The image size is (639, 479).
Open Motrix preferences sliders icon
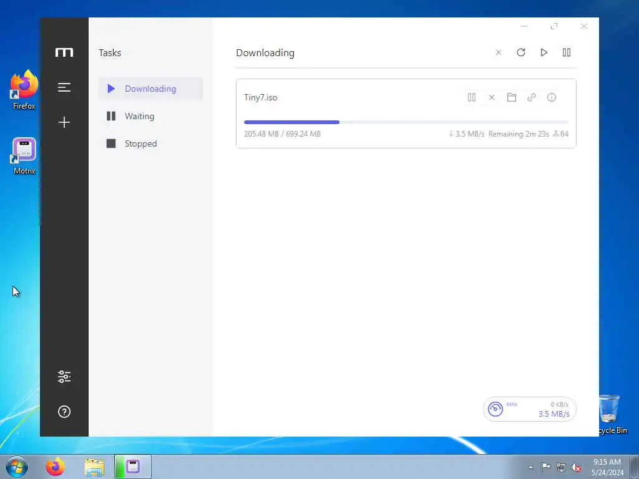[x=64, y=377]
